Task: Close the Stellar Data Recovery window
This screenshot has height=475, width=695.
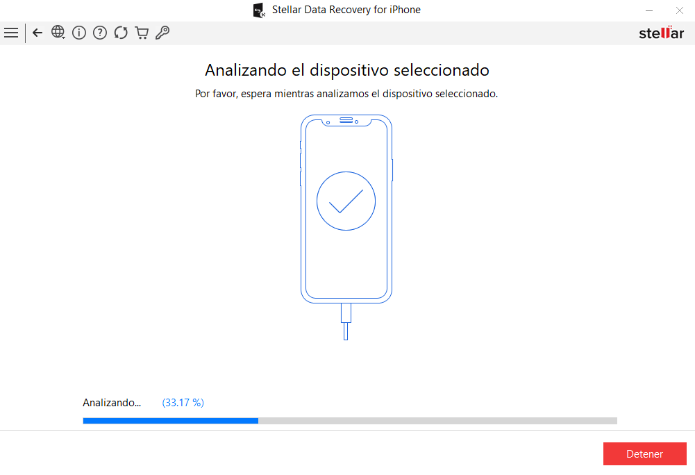Action: (x=680, y=10)
